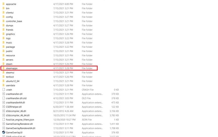Select the music folder name
The height and width of the screenshot is (137, 218).
pyautogui.click(x=9, y=43)
